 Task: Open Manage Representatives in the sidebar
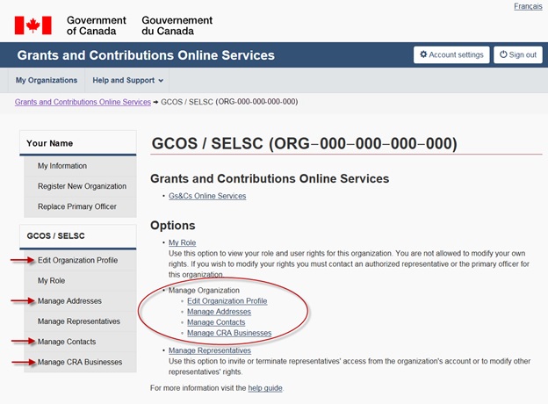[x=79, y=321]
